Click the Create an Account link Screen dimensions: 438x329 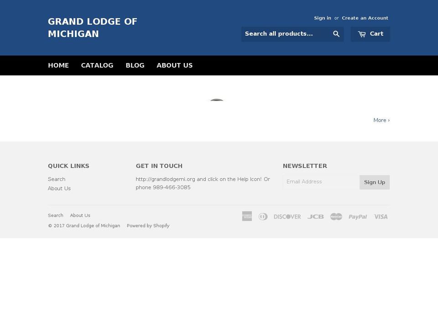coord(365,18)
